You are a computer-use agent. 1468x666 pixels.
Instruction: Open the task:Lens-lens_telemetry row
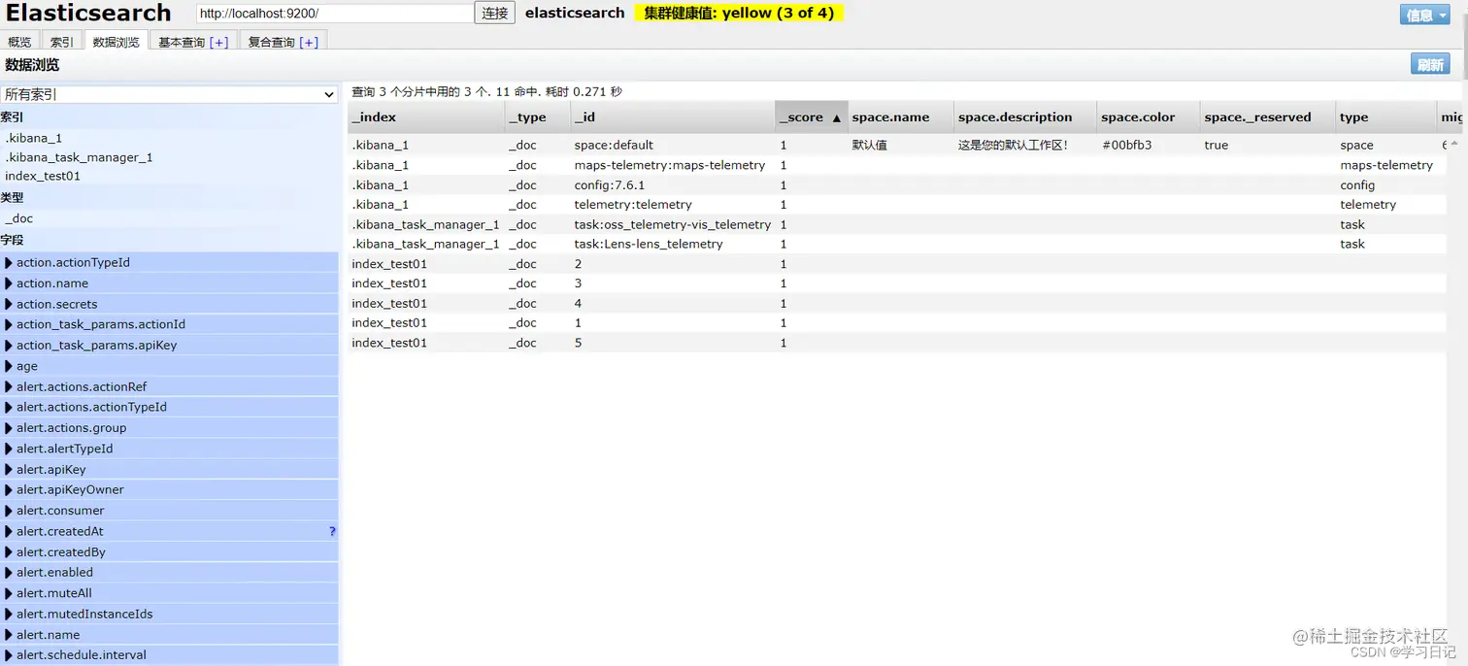coord(897,244)
